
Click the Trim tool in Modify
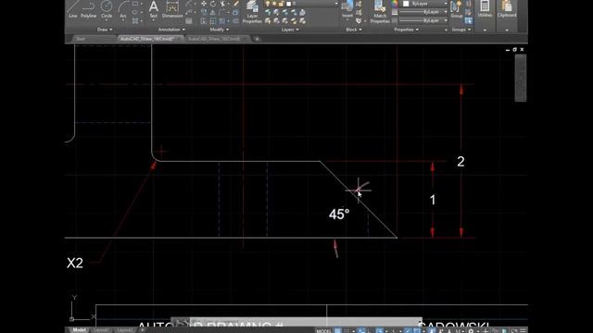pyautogui.click(x=222, y=4)
